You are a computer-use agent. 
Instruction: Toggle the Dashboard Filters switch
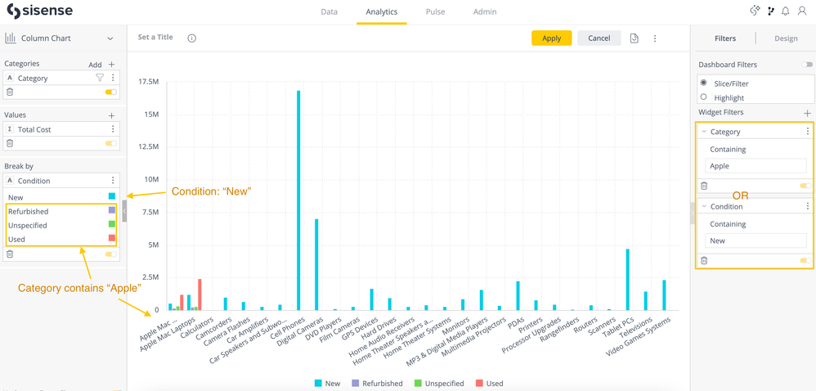[x=807, y=65]
